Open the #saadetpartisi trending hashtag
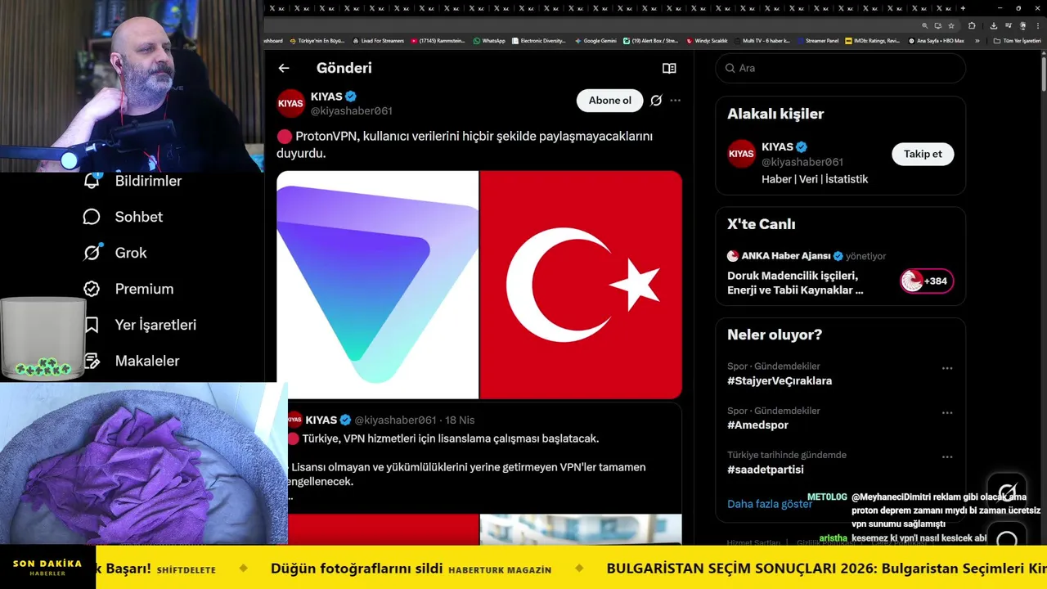1047x589 pixels. (766, 470)
